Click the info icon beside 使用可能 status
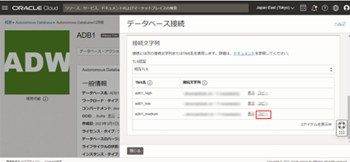350x162 pixels. [x=45, y=99]
